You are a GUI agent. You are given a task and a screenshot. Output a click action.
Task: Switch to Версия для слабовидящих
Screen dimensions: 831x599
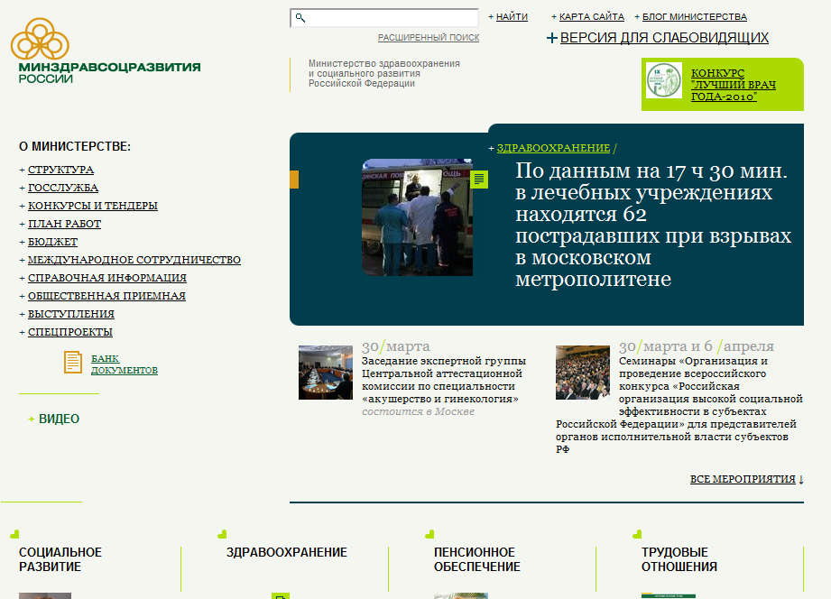point(664,38)
